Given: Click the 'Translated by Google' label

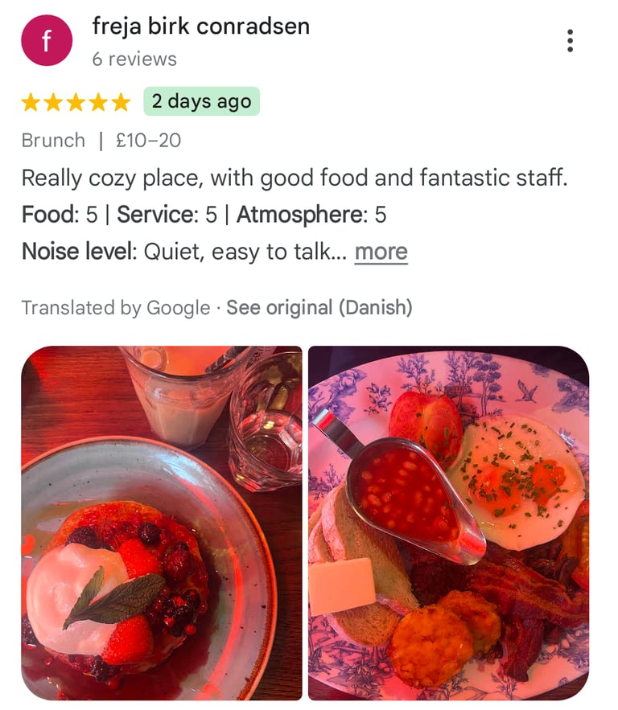Looking at the screenshot, I should tap(116, 308).
